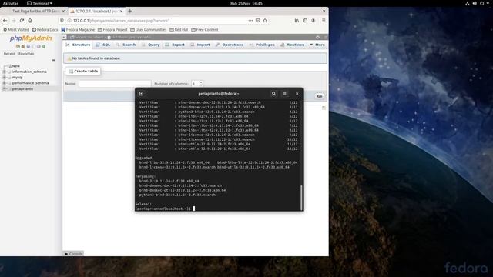Open the Free Content bookmark folder
Screen dimensions: 493x277
coord(204,29)
